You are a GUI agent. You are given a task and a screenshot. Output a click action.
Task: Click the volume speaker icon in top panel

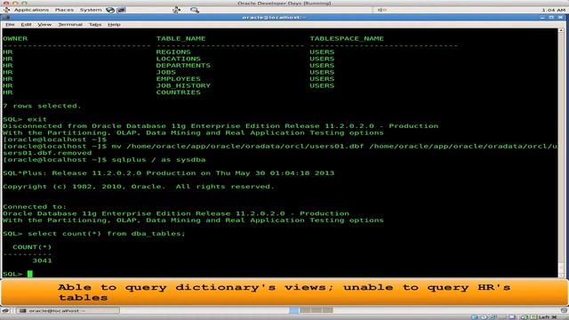click(381, 10)
